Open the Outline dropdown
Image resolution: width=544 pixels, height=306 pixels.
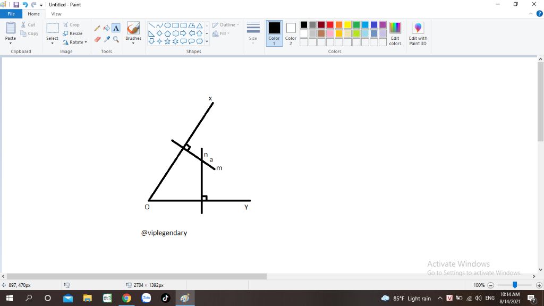pyautogui.click(x=225, y=24)
